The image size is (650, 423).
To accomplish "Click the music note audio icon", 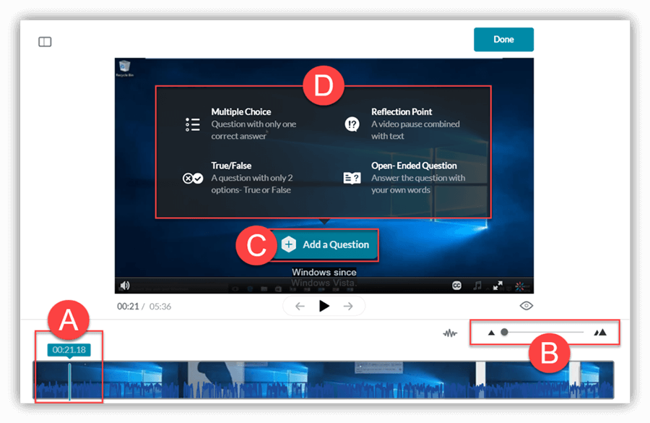I will coord(477,286).
